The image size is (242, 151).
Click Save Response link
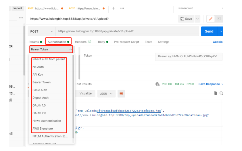(x=209, y=84)
